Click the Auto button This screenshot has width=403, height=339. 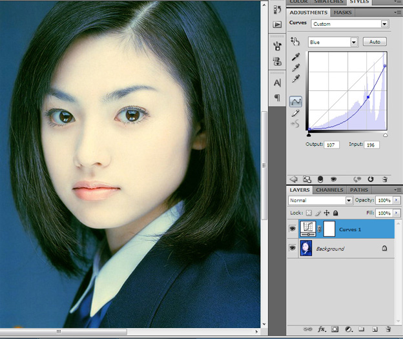coord(375,41)
